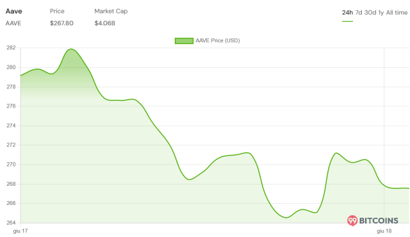Click the AAVE Price (USD) legend label
The height and width of the screenshot is (237, 410).
(x=218, y=40)
